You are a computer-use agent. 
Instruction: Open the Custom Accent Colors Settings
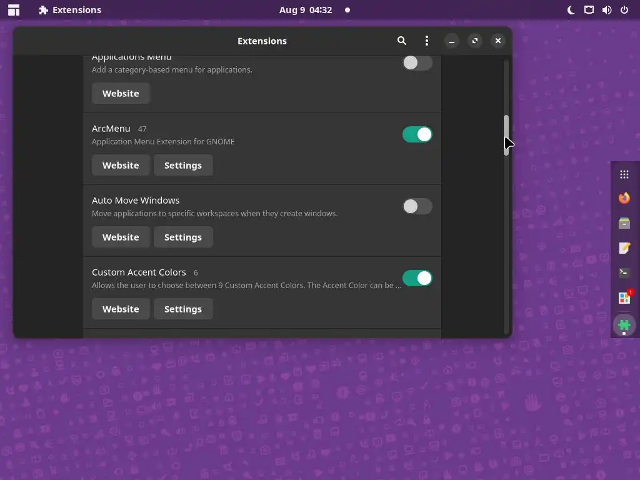click(x=183, y=309)
